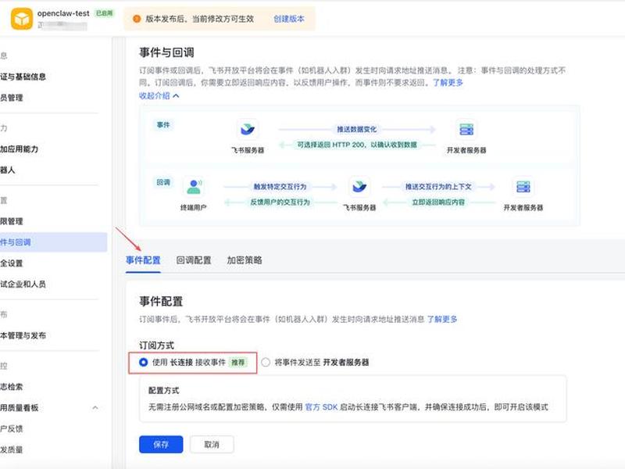Open 用户反馈 in the sidebar
This screenshot has width=625, height=469.
[x=12, y=428]
